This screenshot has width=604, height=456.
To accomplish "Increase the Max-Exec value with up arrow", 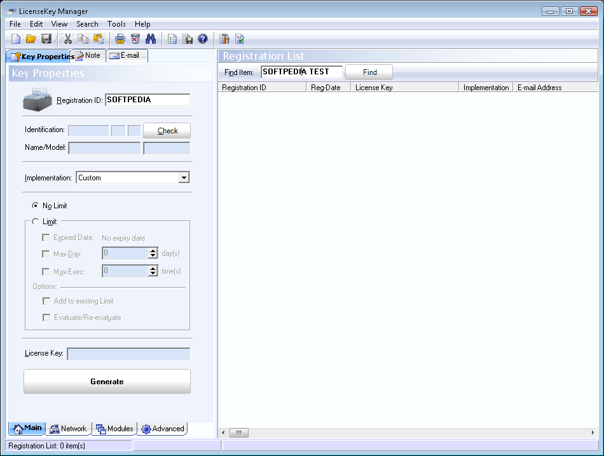I will click(153, 268).
